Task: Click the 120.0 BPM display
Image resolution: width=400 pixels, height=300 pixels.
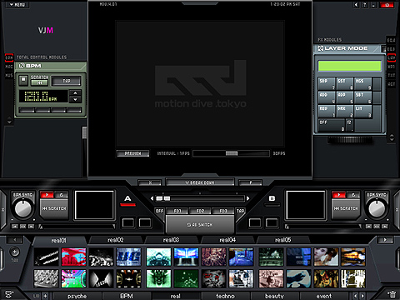Action: pos(43,97)
